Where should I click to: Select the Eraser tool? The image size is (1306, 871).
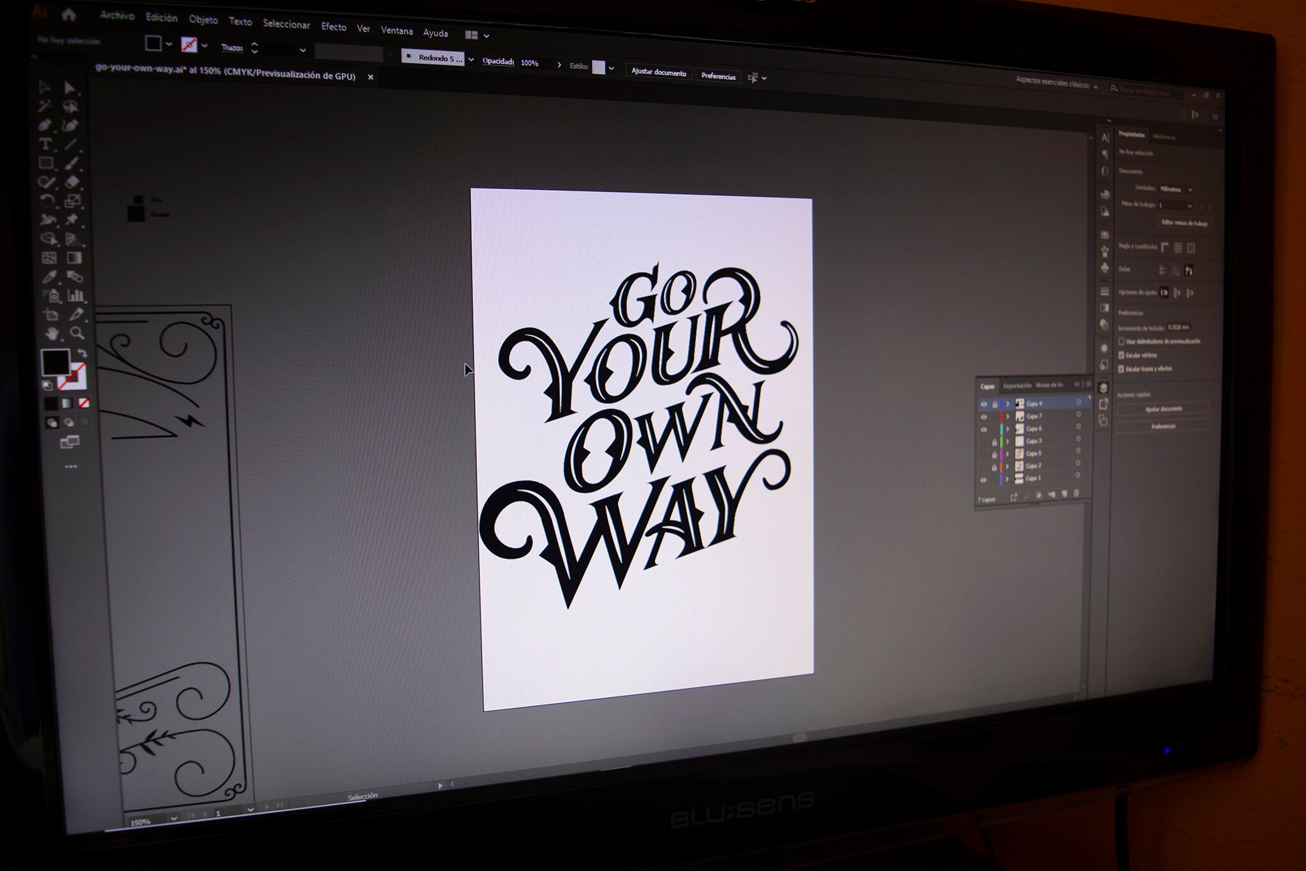(71, 181)
